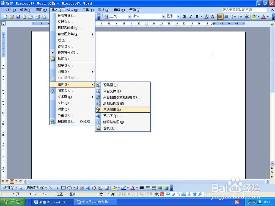The width and height of the screenshot is (275, 206).
Task: Open the underline style dropdown arrow
Action: (201, 17)
